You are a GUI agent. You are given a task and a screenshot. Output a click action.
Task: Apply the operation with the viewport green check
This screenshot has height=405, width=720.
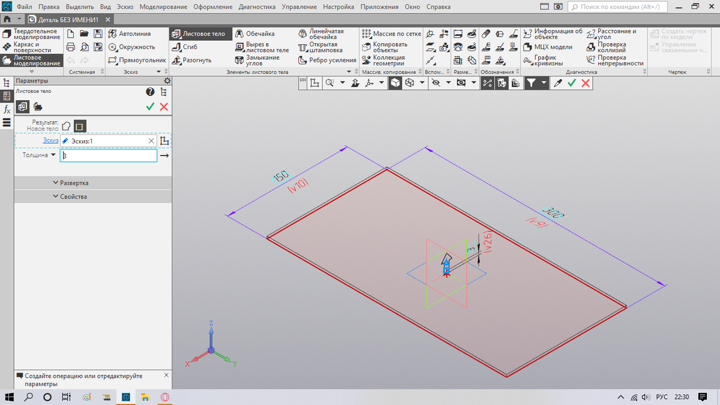(x=572, y=83)
